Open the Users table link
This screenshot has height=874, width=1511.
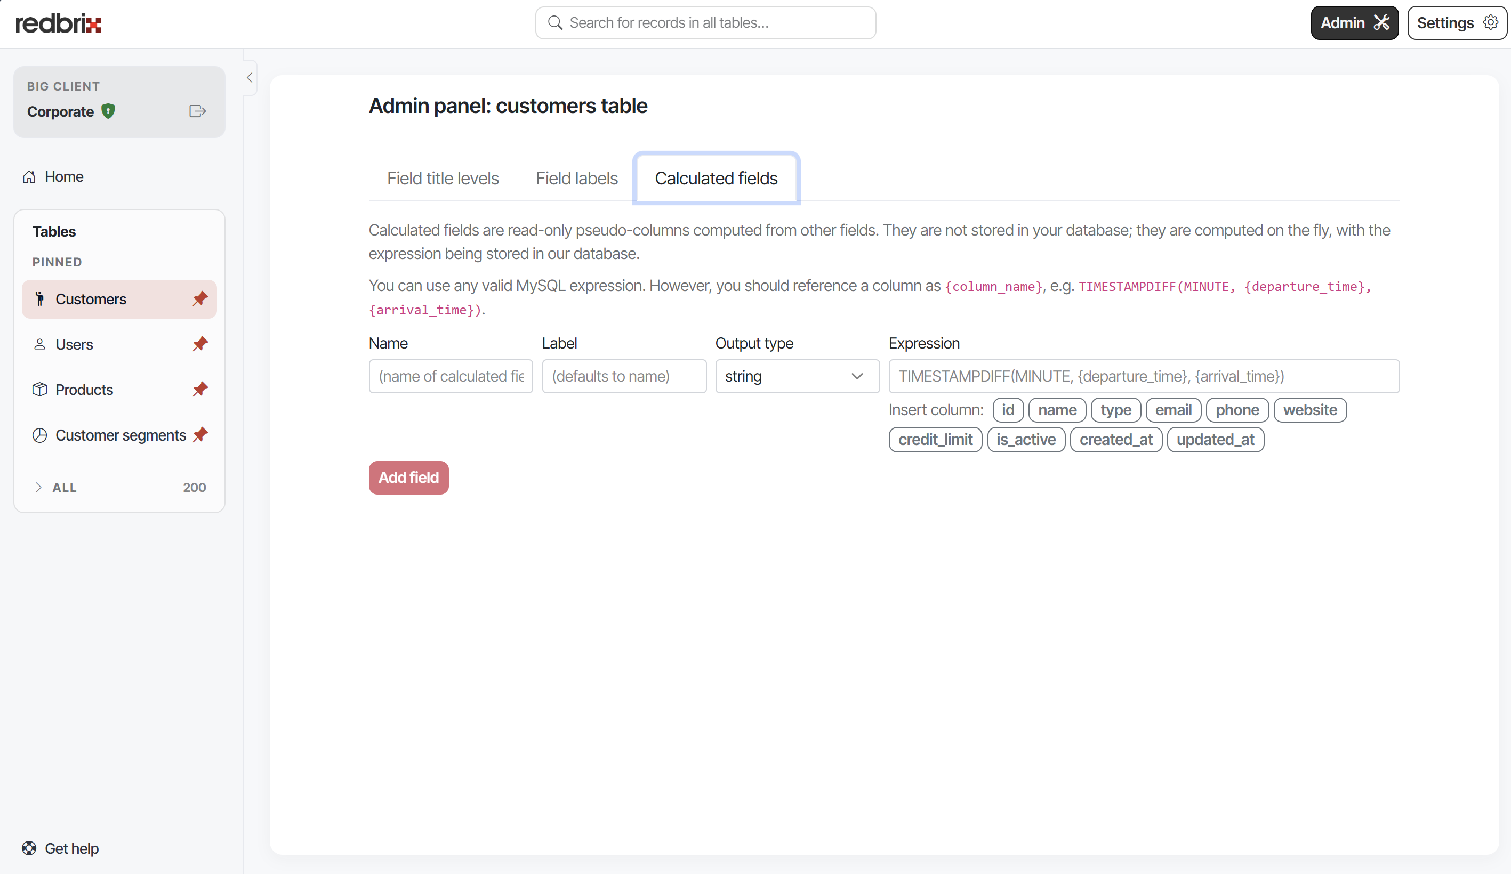74,344
